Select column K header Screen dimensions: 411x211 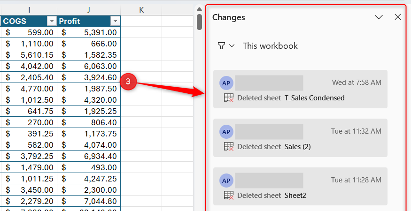click(141, 10)
